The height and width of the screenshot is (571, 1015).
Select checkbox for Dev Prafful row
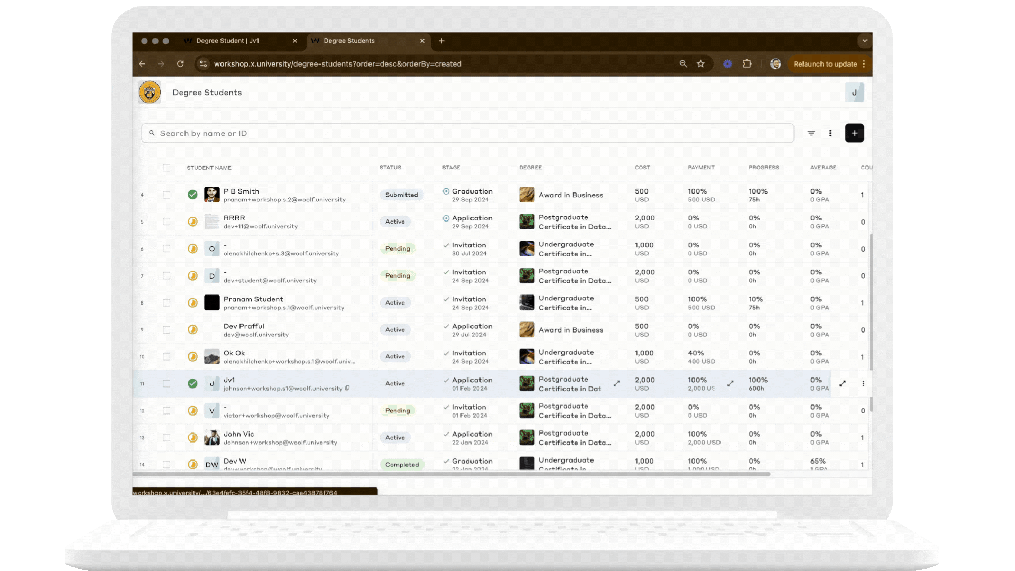tap(167, 330)
